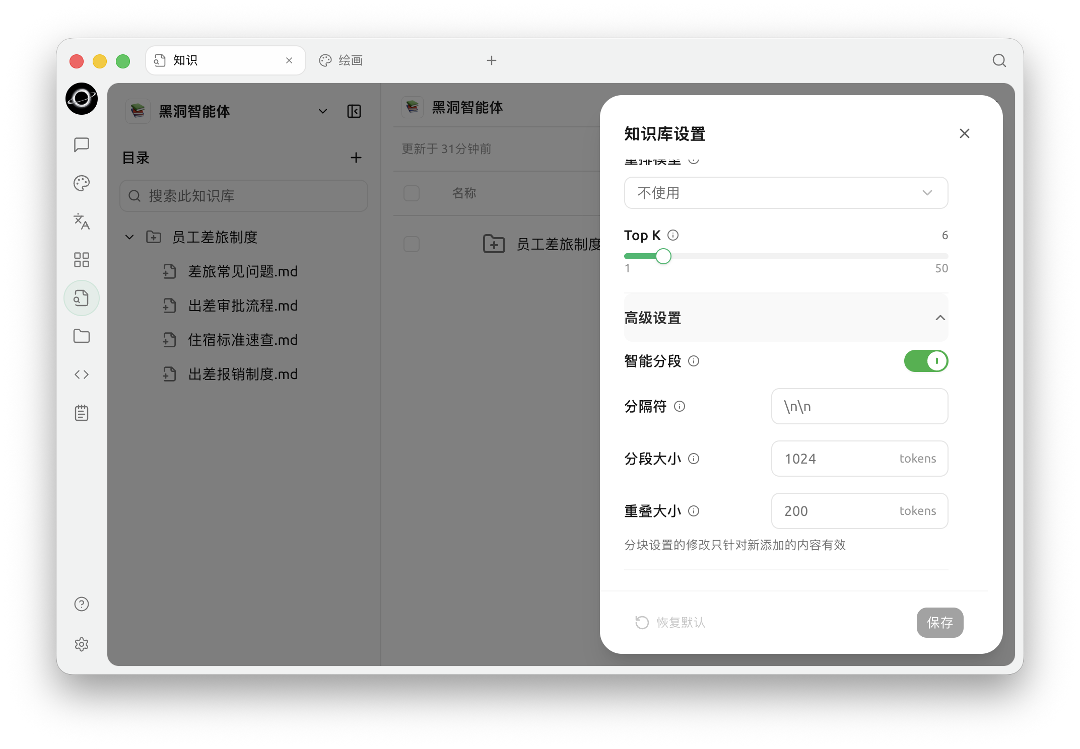Close the 知识库设置 dialog

coord(965,133)
